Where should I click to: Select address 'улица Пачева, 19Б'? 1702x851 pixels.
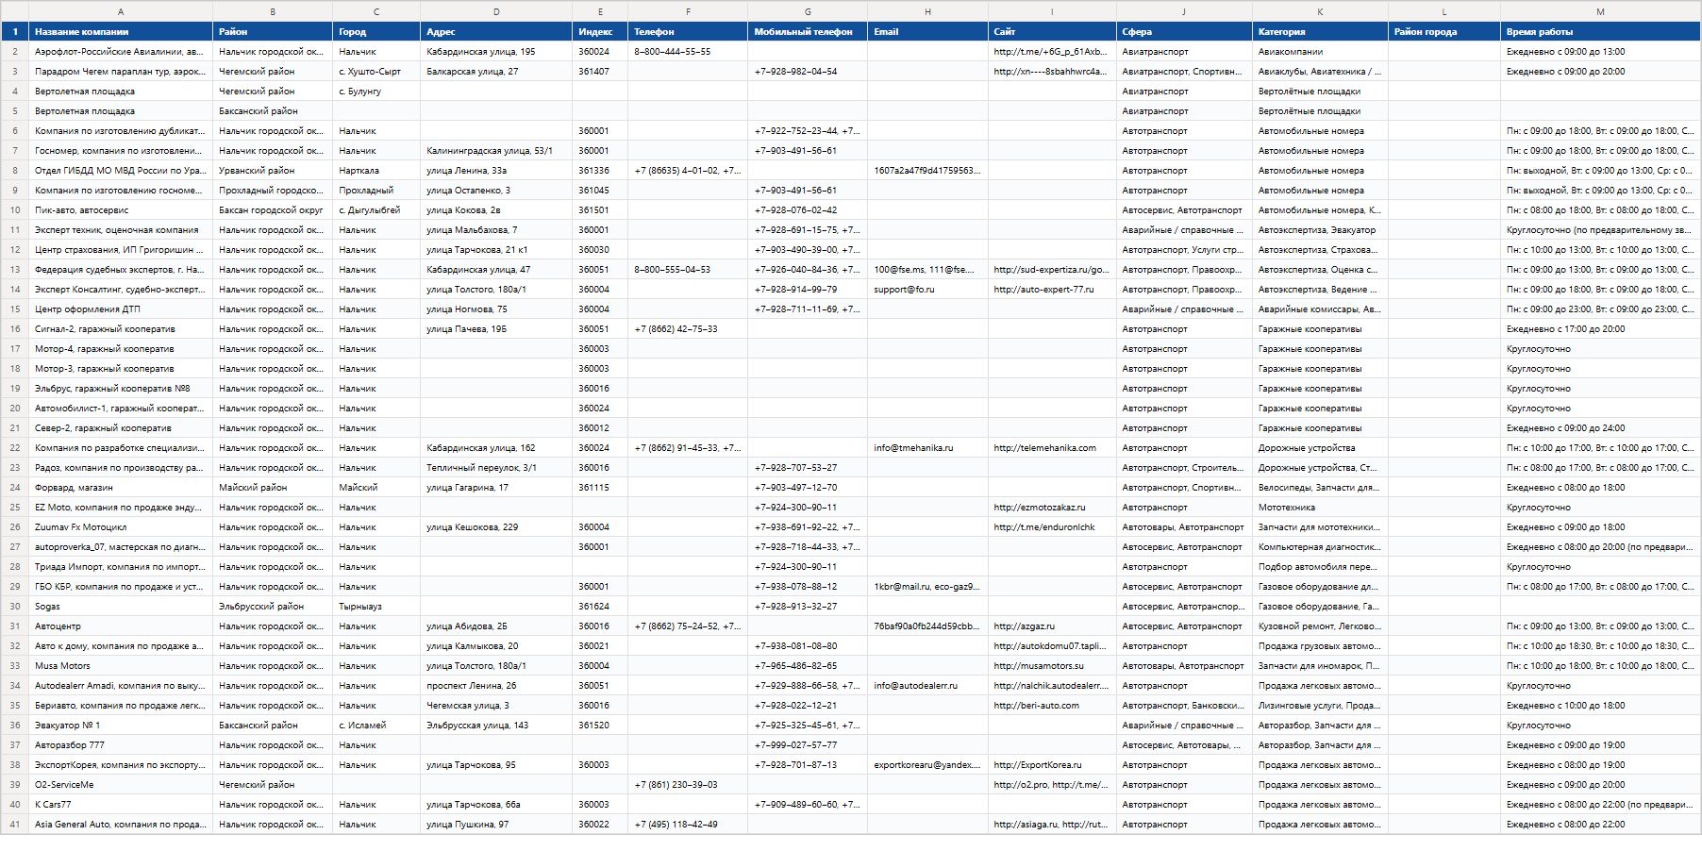click(x=496, y=329)
